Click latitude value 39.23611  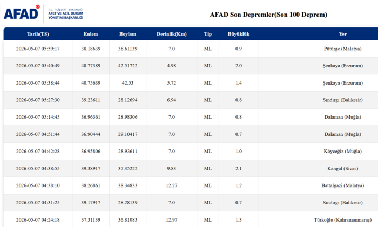point(91,100)
